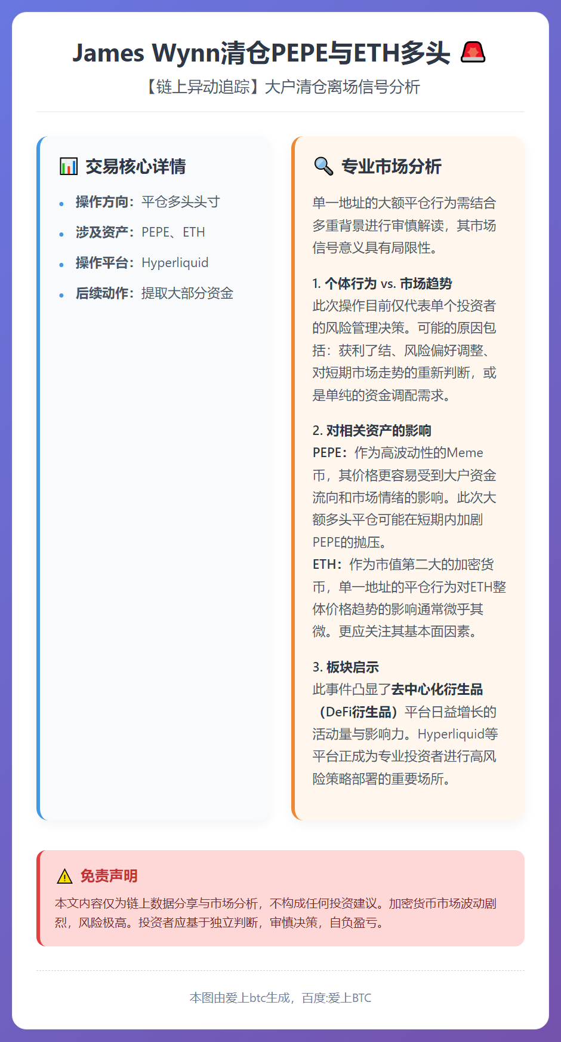Click the ETH paragraph about 市值第二大的加密货币
561x1042 pixels.
coord(409,597)
